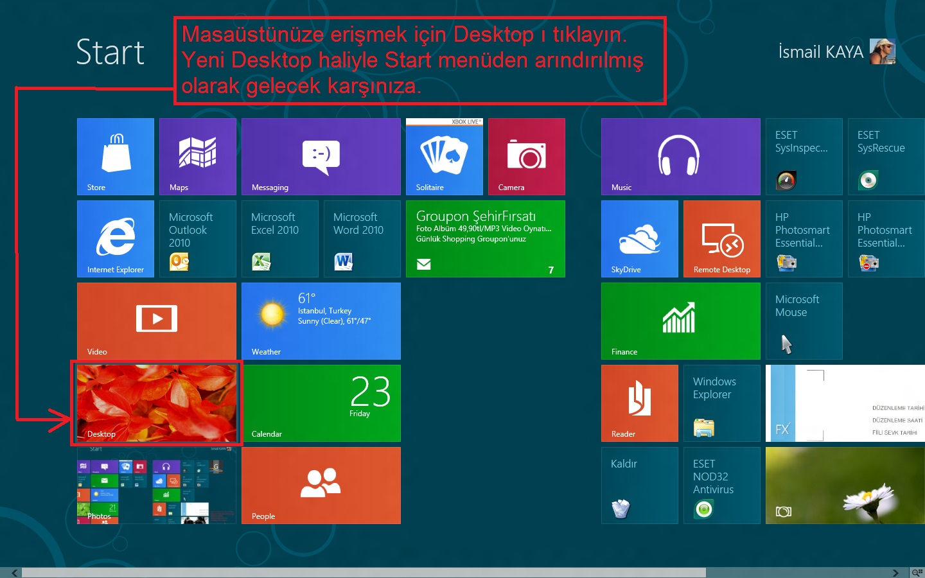Click the zoom out button in corner
This screenshot has height=578, width=925.
917,572
